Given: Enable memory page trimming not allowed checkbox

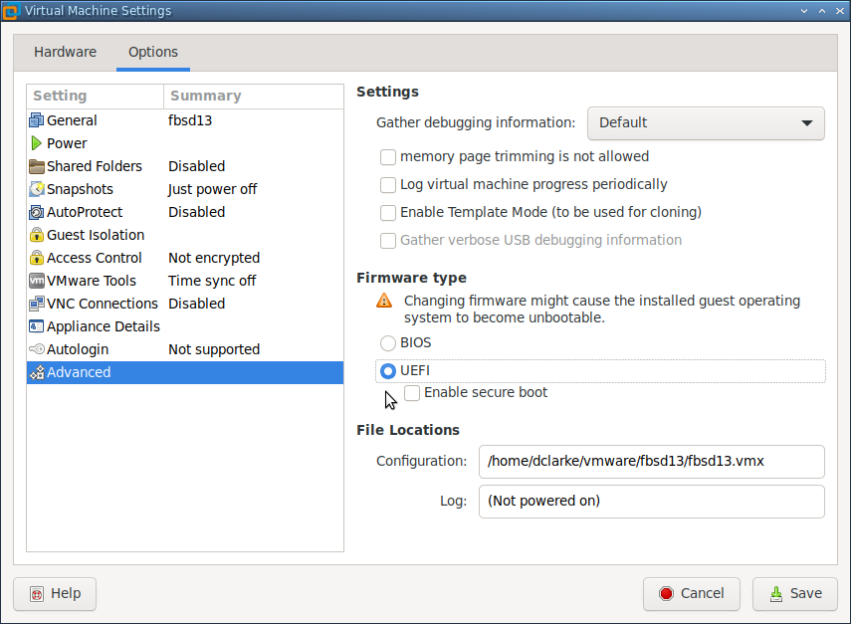Looking at the screenshot, I should coord(388,157).
